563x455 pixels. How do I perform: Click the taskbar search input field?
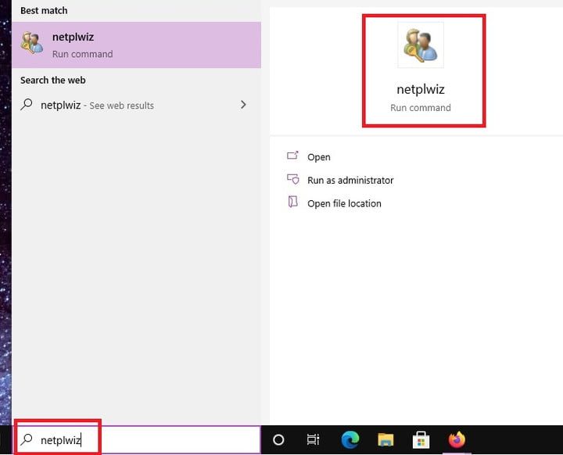pos(137,439)
